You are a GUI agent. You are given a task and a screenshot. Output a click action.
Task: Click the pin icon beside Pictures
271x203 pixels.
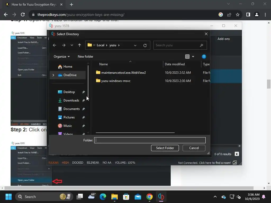[x=83, y=117]
